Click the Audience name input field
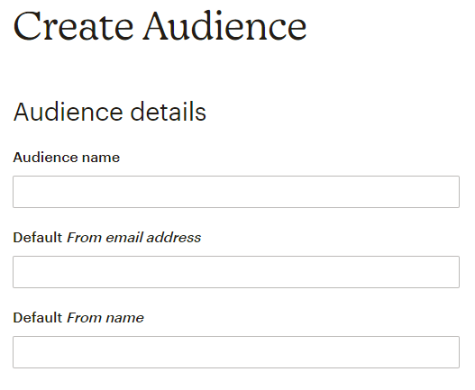 tap(236, 192)
